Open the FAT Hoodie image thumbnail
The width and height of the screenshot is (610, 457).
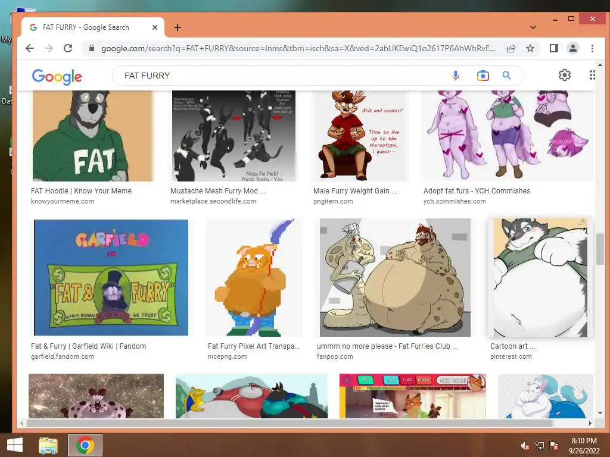coord(93,136)
